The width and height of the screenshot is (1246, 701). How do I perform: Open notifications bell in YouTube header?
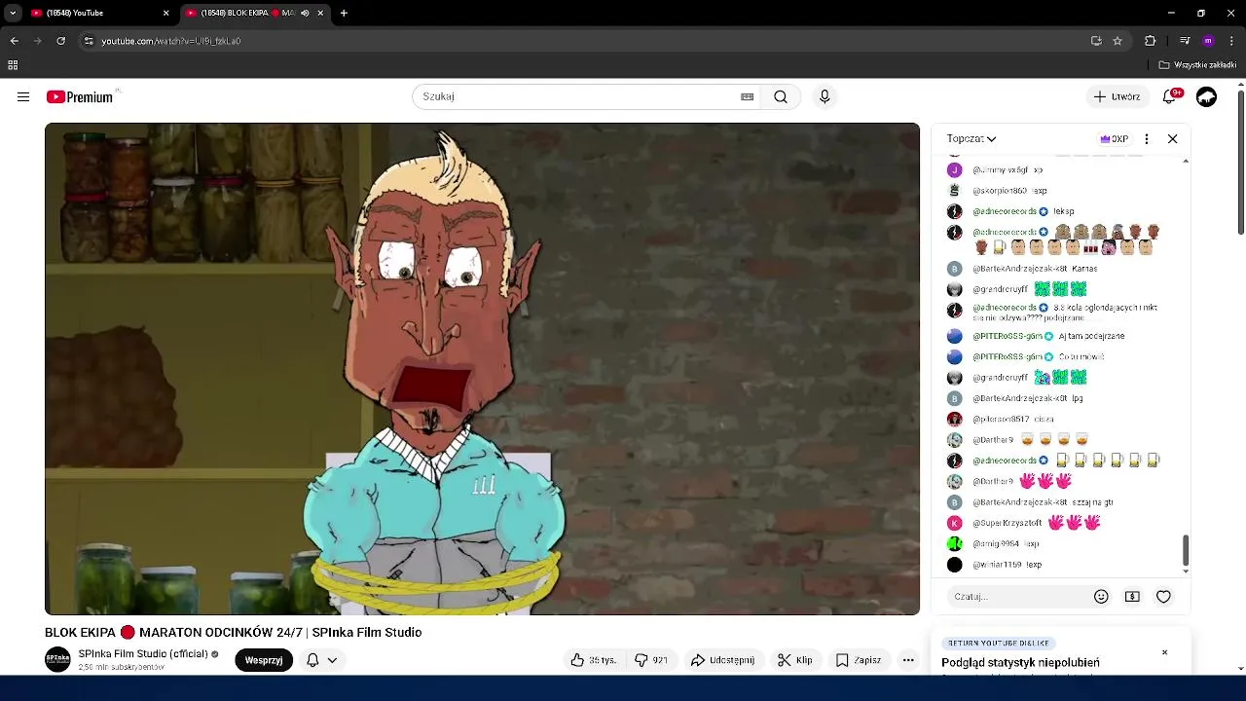[1171, 96]
